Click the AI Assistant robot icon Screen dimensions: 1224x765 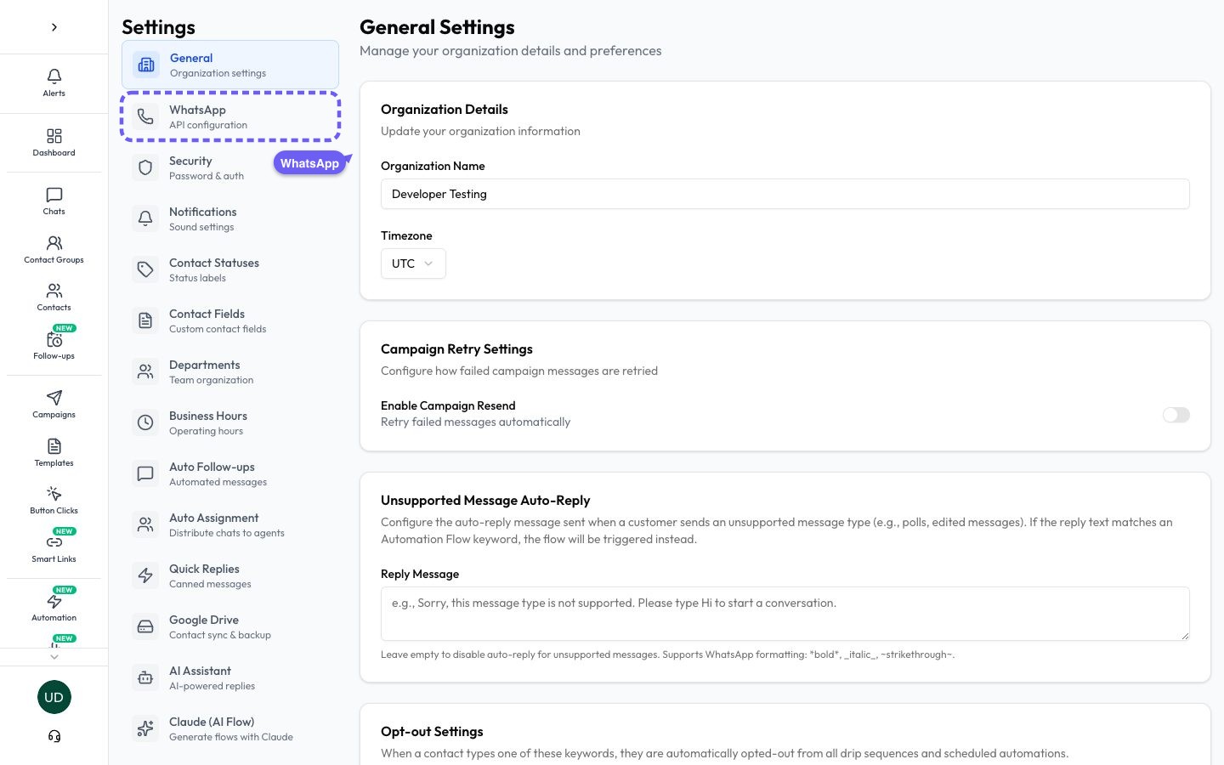click(145, 677)
